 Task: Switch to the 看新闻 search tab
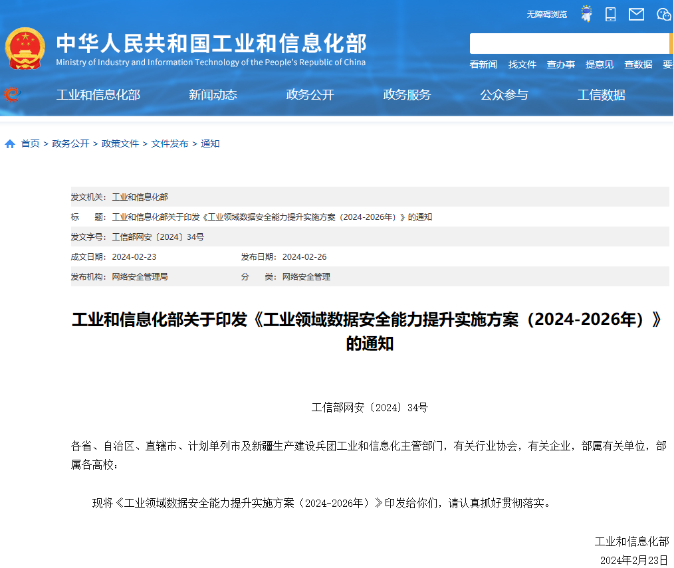pos(483,64)
